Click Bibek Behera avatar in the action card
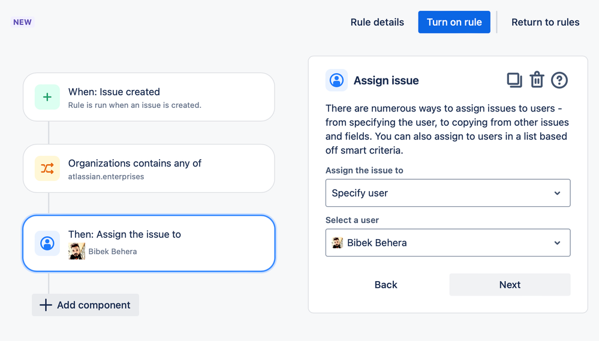Viewport: 599px width, 341px height. click(x=77, y=251)
